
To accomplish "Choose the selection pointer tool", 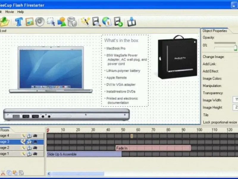I will point(51,22).
